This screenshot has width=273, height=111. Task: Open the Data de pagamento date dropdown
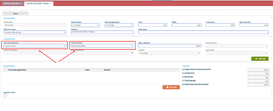132,25
